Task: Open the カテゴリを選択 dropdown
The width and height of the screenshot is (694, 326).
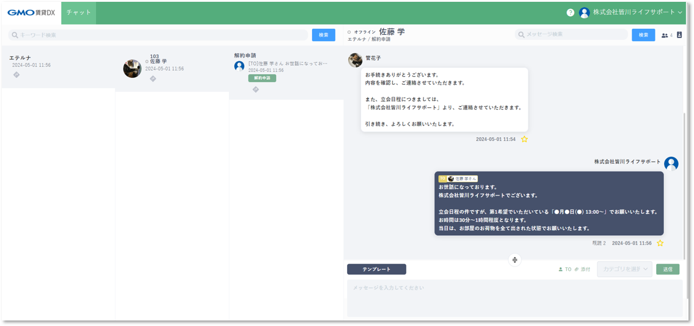Action: [x=624, y=269]
